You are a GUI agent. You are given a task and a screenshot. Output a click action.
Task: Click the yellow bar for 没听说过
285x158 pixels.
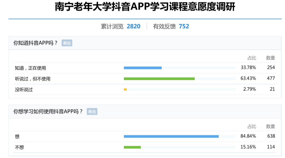(125, 89)
